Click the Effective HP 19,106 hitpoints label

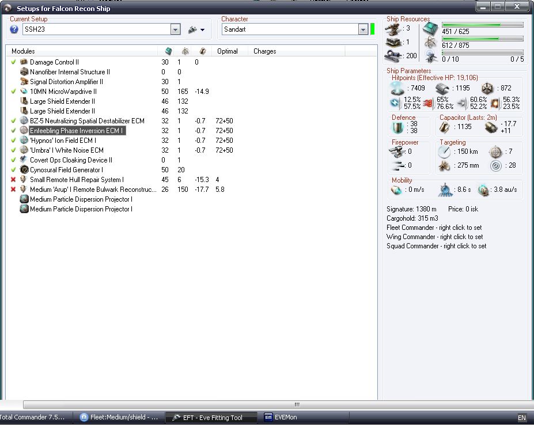pyautogui.click(x=434, y=78)
